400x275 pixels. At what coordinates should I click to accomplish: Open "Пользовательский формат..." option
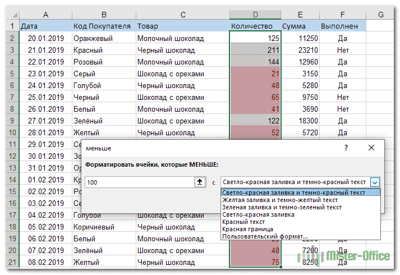tap(265, 236)
